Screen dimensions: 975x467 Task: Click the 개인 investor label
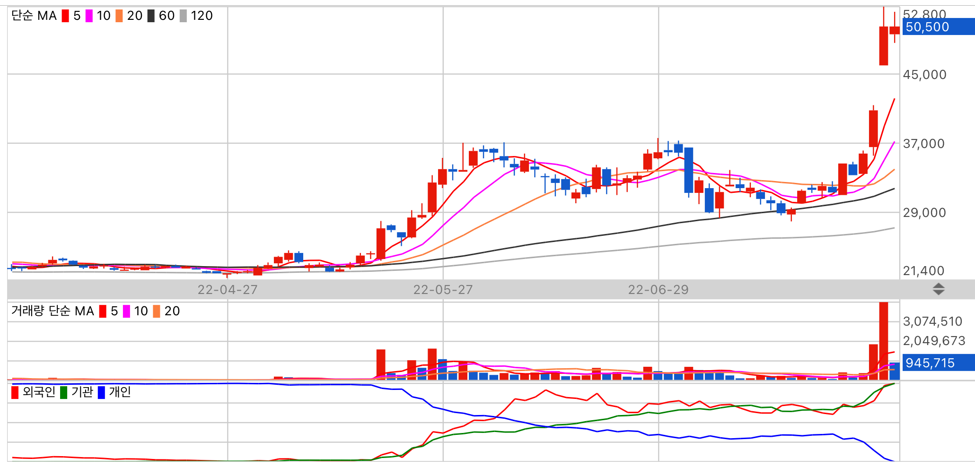[120, 392]
